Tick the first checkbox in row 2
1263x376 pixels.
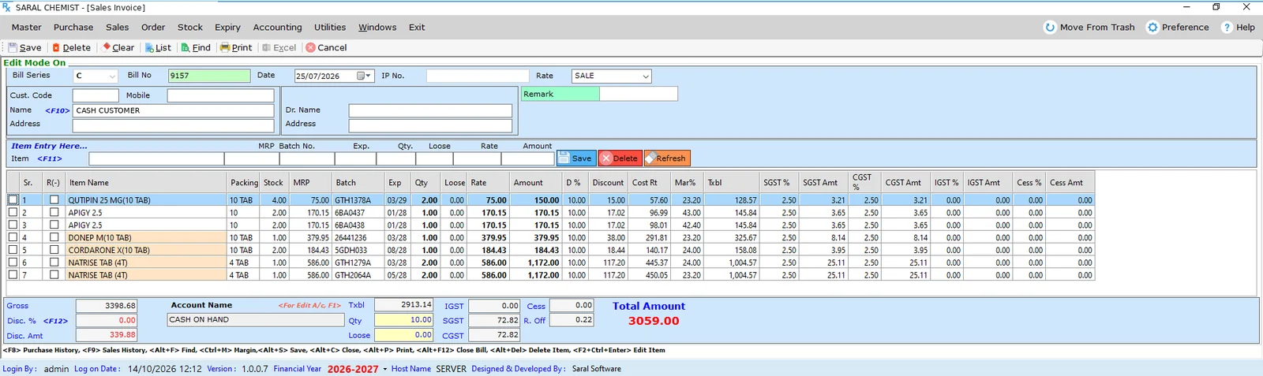tap(13, 213)
